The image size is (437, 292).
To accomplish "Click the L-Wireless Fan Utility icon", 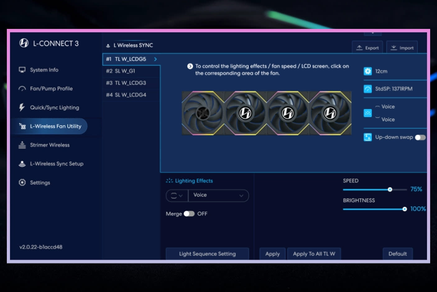I will click(22, 126).
